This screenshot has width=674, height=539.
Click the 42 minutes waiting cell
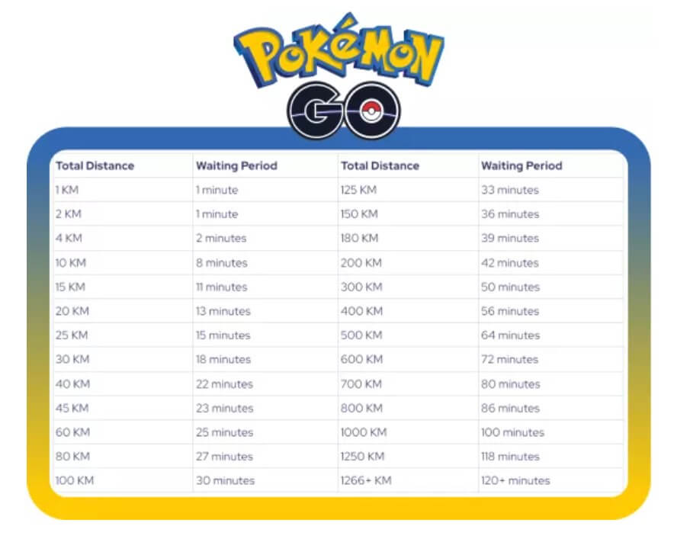pyautogui.click(x=509, y=262)
